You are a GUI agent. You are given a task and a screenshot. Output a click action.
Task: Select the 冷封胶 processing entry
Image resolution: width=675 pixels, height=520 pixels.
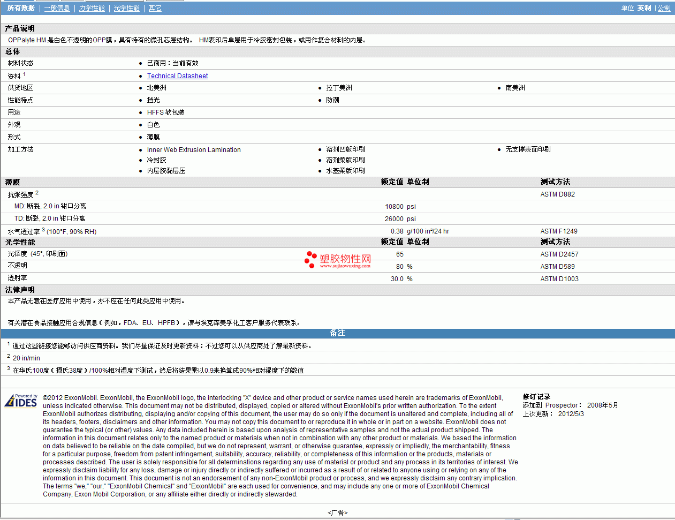click(156, 160)
